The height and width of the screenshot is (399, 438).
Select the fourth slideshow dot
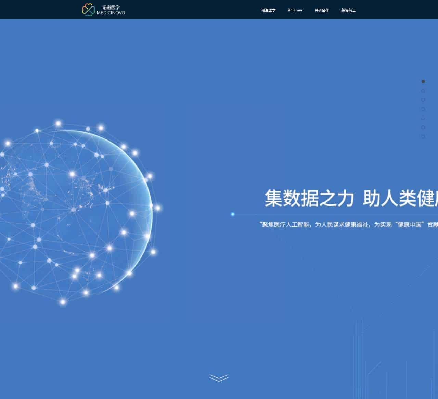(423, 109)
